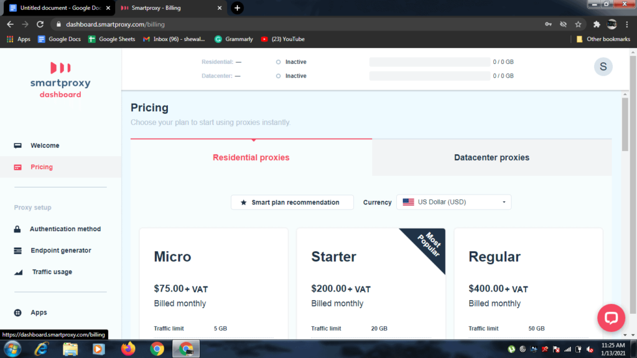Viewport: 637px width, 358px height.
Task: Select the Regular plan card
Action: [x=528, y=283]
